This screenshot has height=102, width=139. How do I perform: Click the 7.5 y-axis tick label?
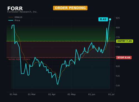click(x=118, y=37)
